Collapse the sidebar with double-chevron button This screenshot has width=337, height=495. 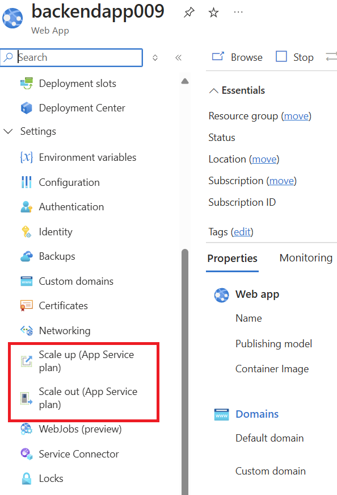[x=179, y=57]
